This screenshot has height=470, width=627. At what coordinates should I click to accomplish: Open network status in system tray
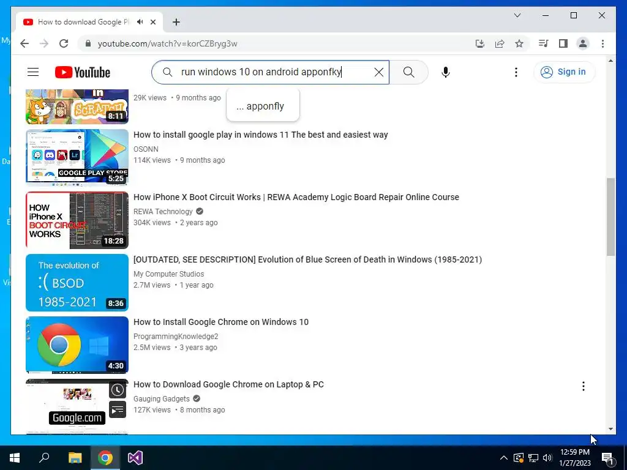click(533, 458)
